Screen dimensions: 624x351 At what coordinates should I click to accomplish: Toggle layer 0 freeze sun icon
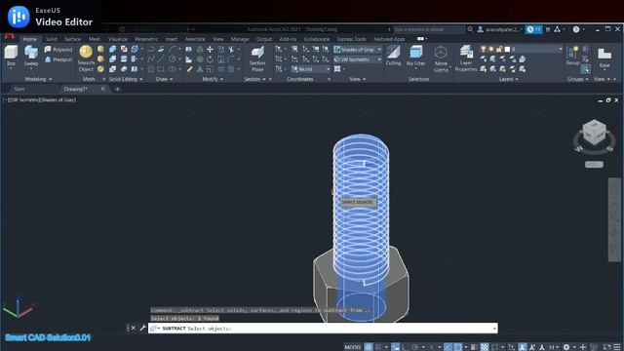(x=491, y=49)
